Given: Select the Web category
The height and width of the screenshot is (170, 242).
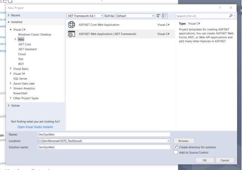Looking at the screenshot, I should coord(21,39).
